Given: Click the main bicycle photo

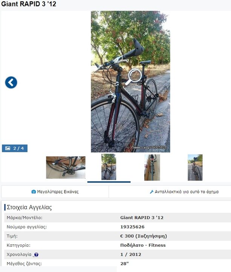Looking at the screenshot, I should pyautogui.click(x=130, y=82).
